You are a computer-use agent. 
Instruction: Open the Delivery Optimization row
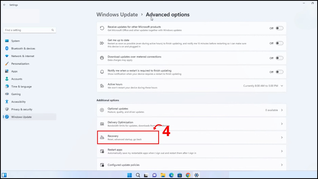[192, 124]
